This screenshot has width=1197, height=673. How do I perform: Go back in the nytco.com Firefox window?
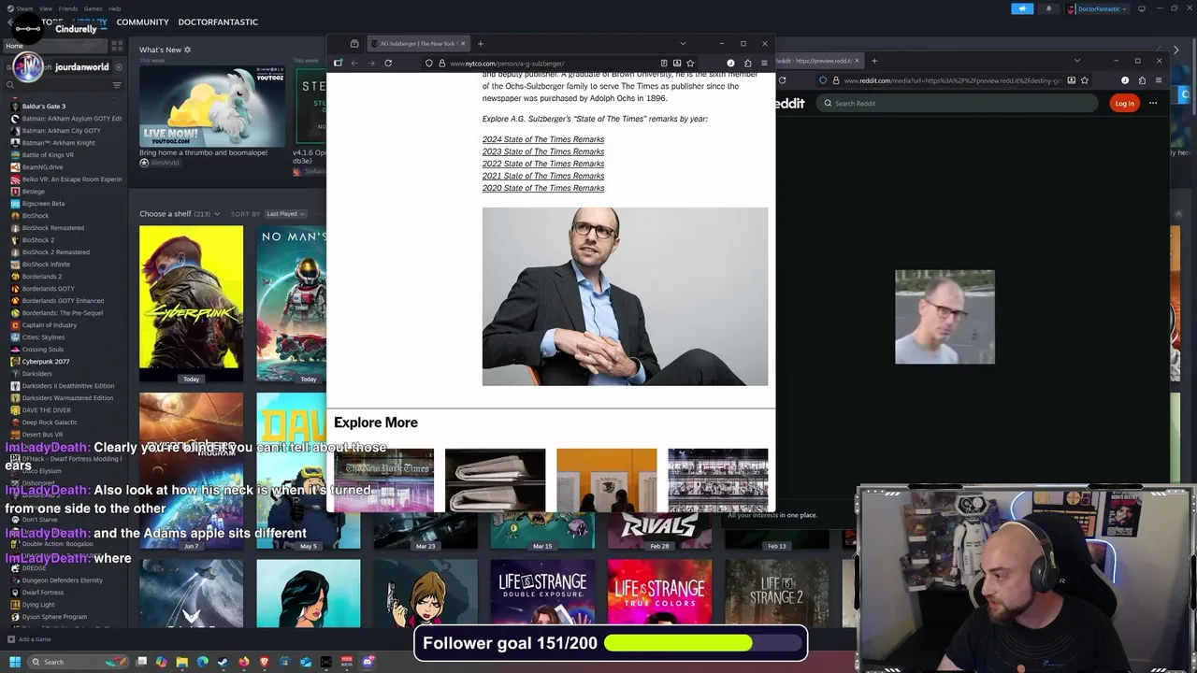coord(354,63)
